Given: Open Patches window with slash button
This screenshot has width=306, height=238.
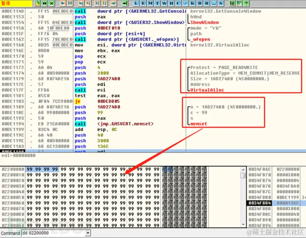Looking at the screenshot, I should pyautogui.click(x=185, y=3).
